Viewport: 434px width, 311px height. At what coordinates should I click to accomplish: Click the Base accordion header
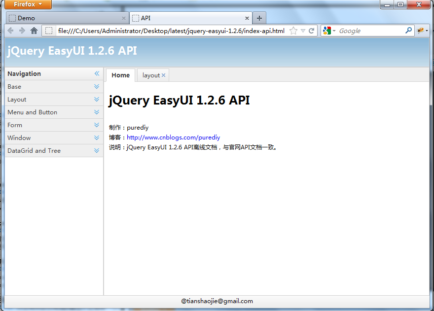[x=54, y=87]
